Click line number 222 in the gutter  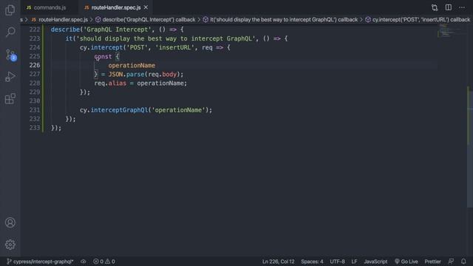point(35,30)
